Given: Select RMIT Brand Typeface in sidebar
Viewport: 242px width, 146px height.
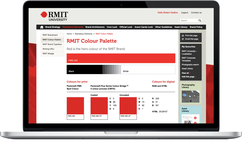Looking at the screenshot, I should (x=52, y=44).
